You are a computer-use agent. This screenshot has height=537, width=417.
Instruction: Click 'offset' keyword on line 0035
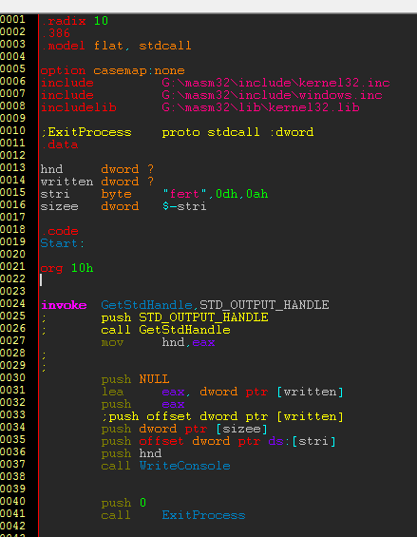point(161,441)
